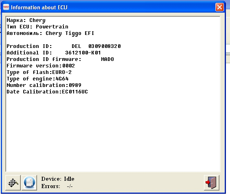Image resolution: width=230 pixels, height=195 pixels.
Task: Click the Production ID line 0309008320
Action: coord(64,46)
